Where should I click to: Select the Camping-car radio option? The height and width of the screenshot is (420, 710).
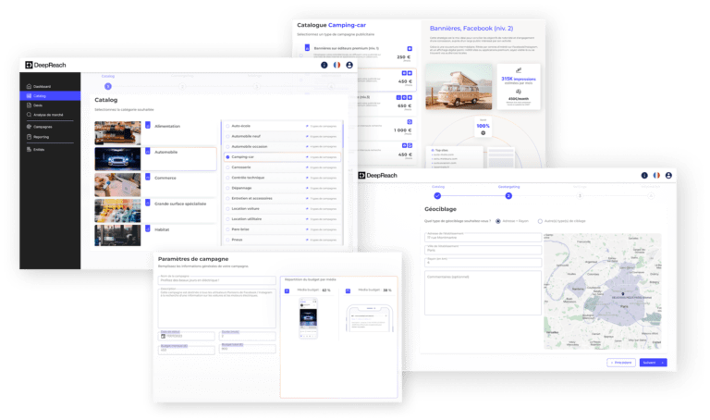[227, 157]
